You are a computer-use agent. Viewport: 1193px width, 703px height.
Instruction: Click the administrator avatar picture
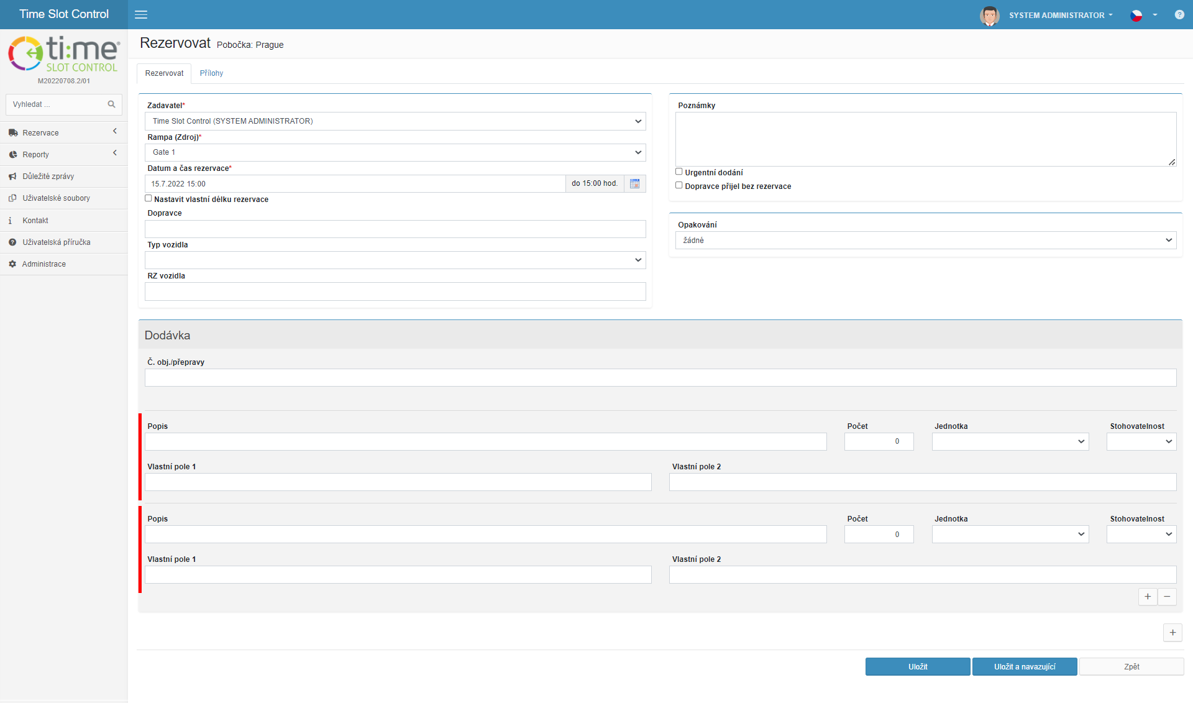click(x=989, y=15)
